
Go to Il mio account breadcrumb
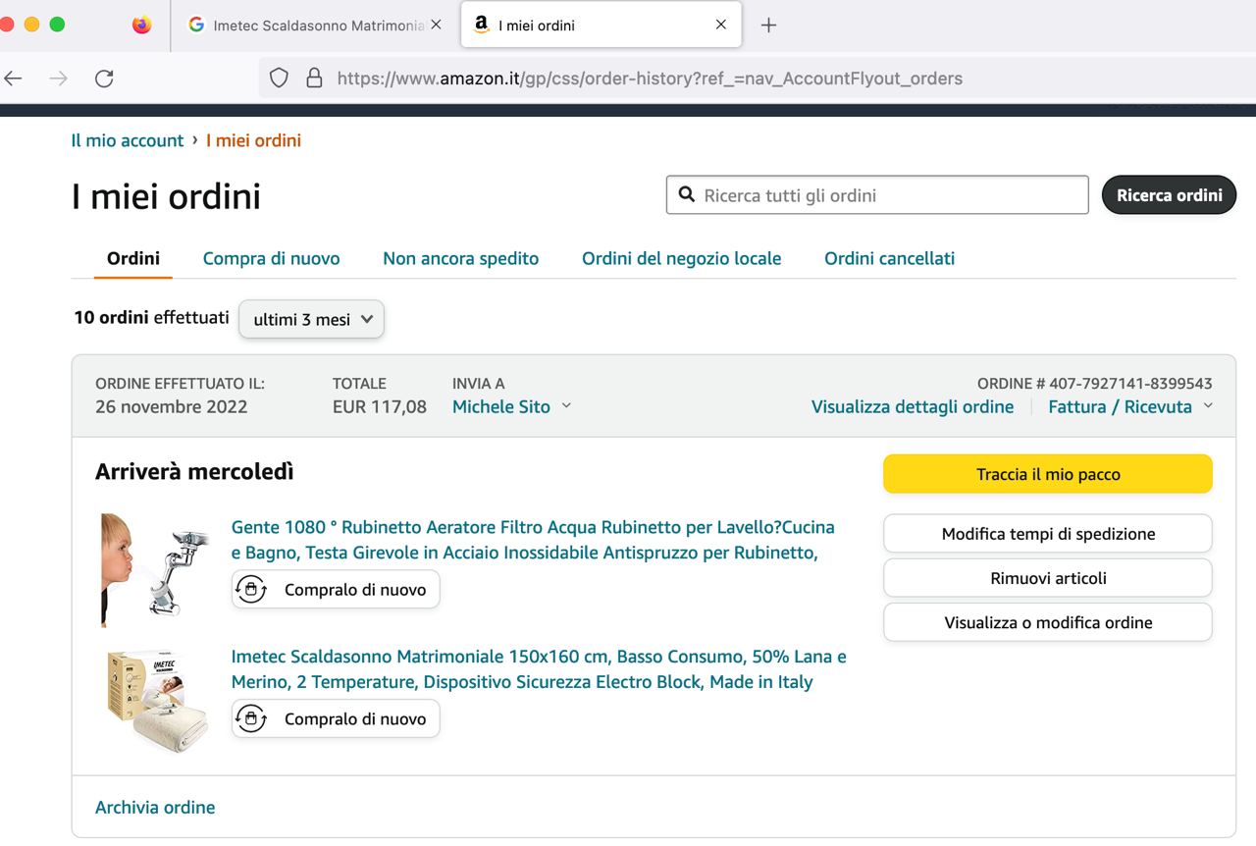[128, 140]
